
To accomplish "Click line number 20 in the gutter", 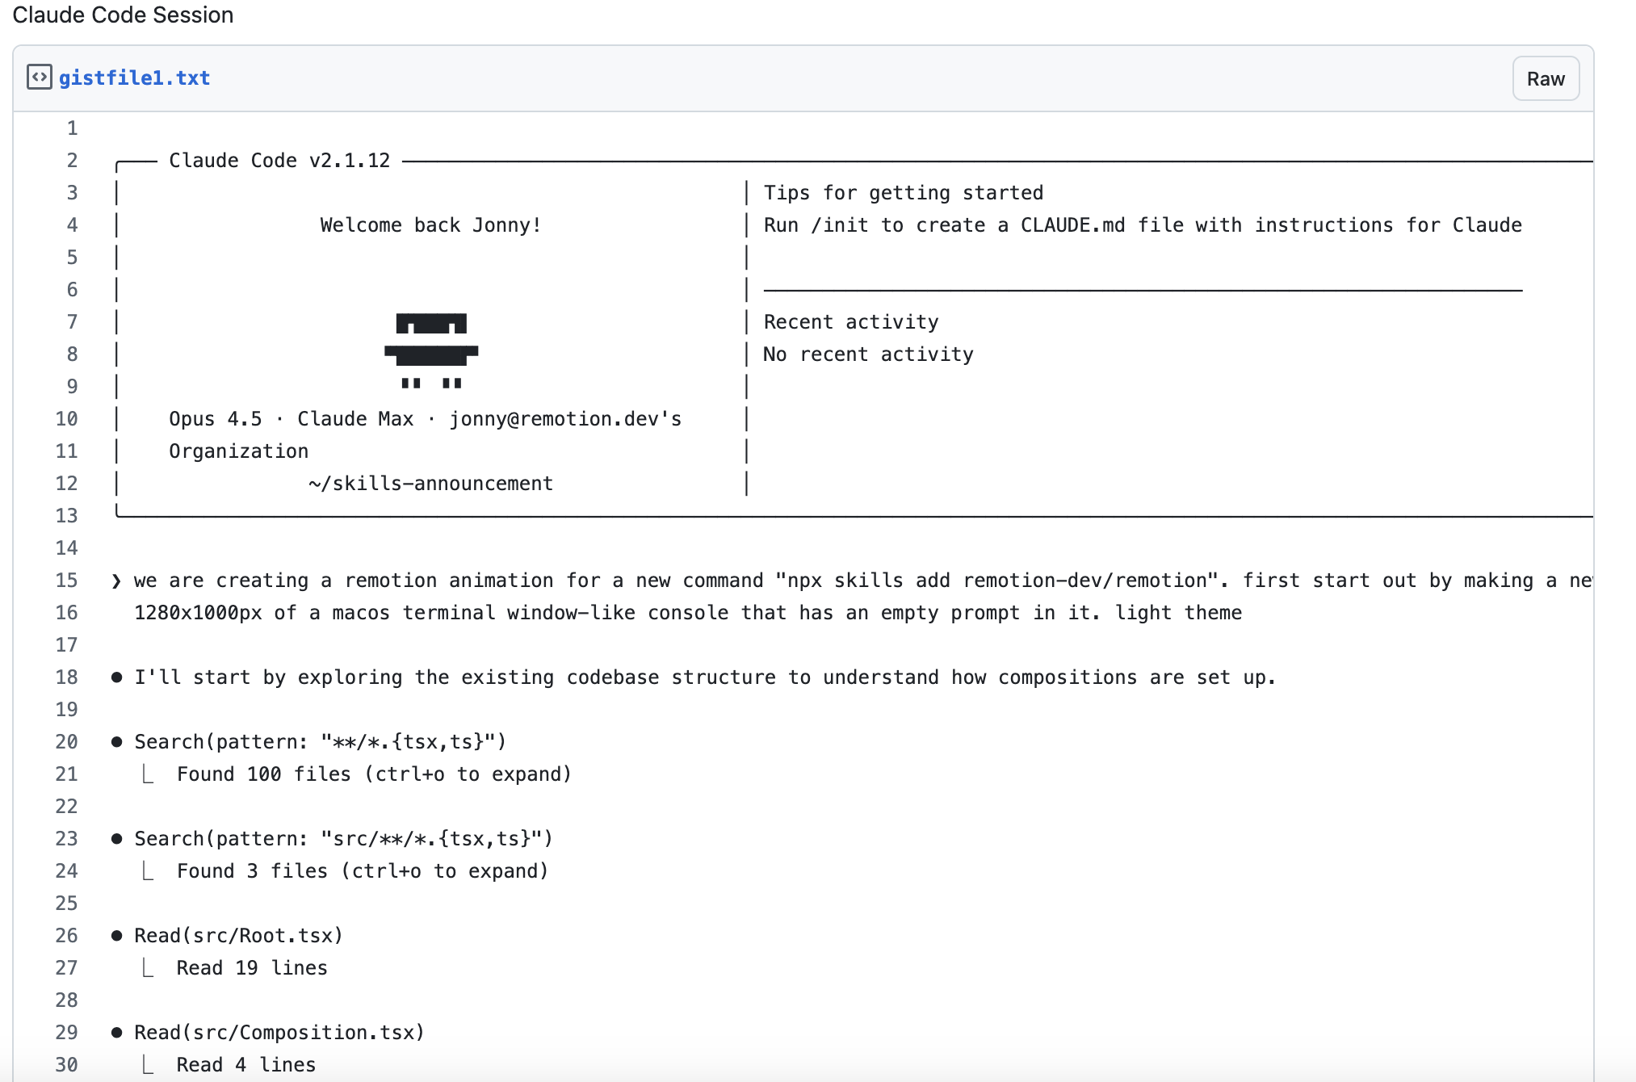I will pos(66,742).
